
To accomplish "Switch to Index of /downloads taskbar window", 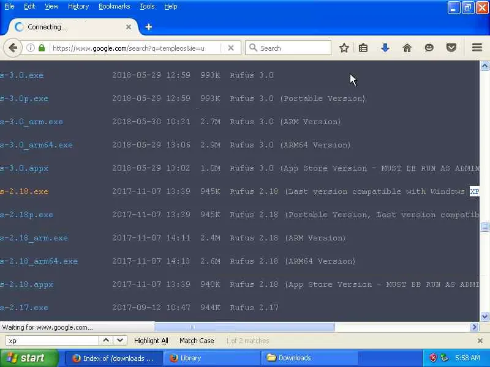I will click(114, 358).
